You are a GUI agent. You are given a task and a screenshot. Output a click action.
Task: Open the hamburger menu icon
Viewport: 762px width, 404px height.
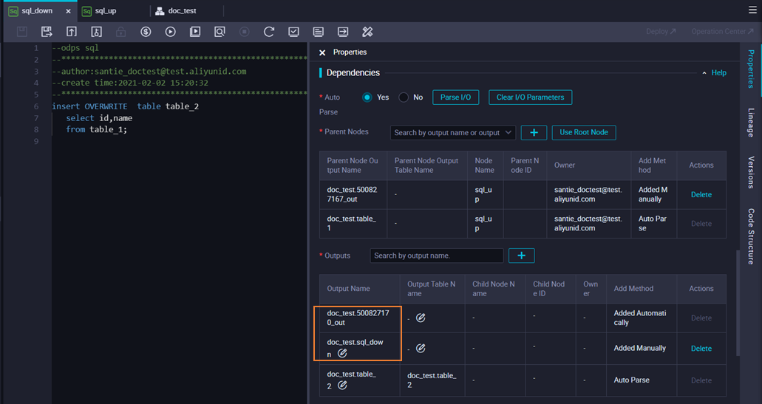(x=752, y=10)
